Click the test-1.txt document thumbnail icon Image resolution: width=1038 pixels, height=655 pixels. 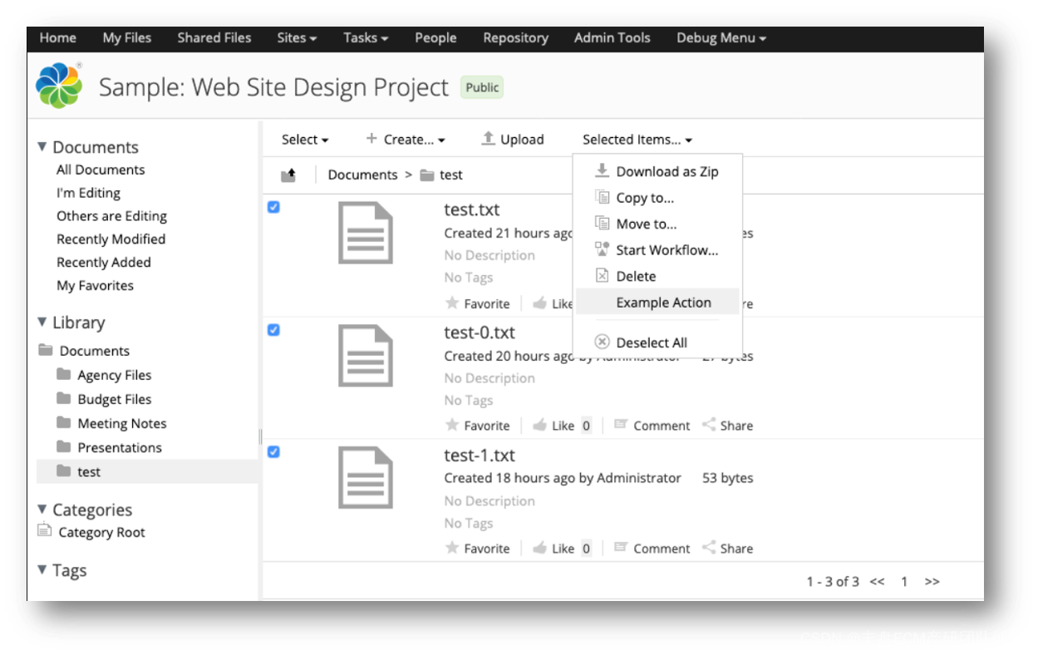(366, 478)
